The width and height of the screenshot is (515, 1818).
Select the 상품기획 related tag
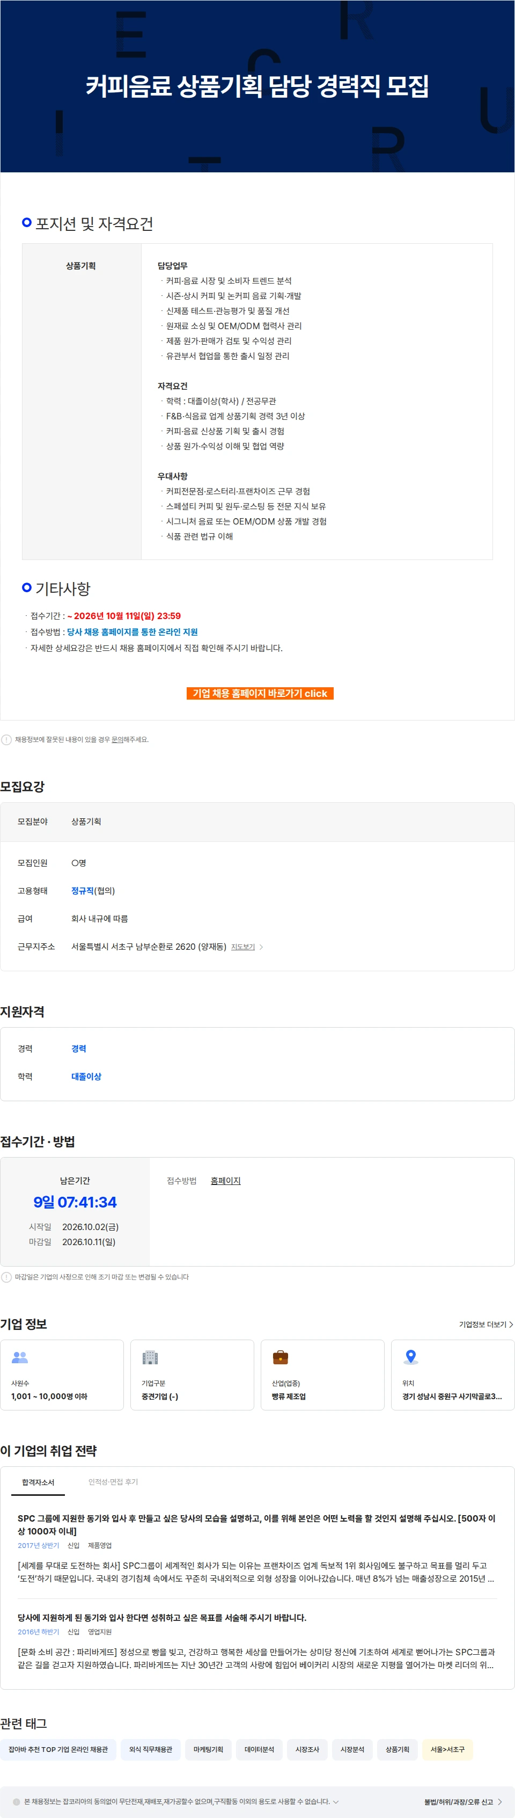tap(397, 1749)
